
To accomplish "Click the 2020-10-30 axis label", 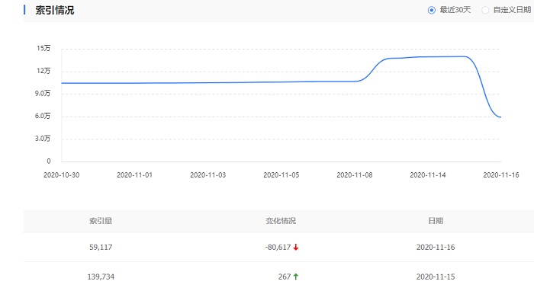I will click(61, 174).
